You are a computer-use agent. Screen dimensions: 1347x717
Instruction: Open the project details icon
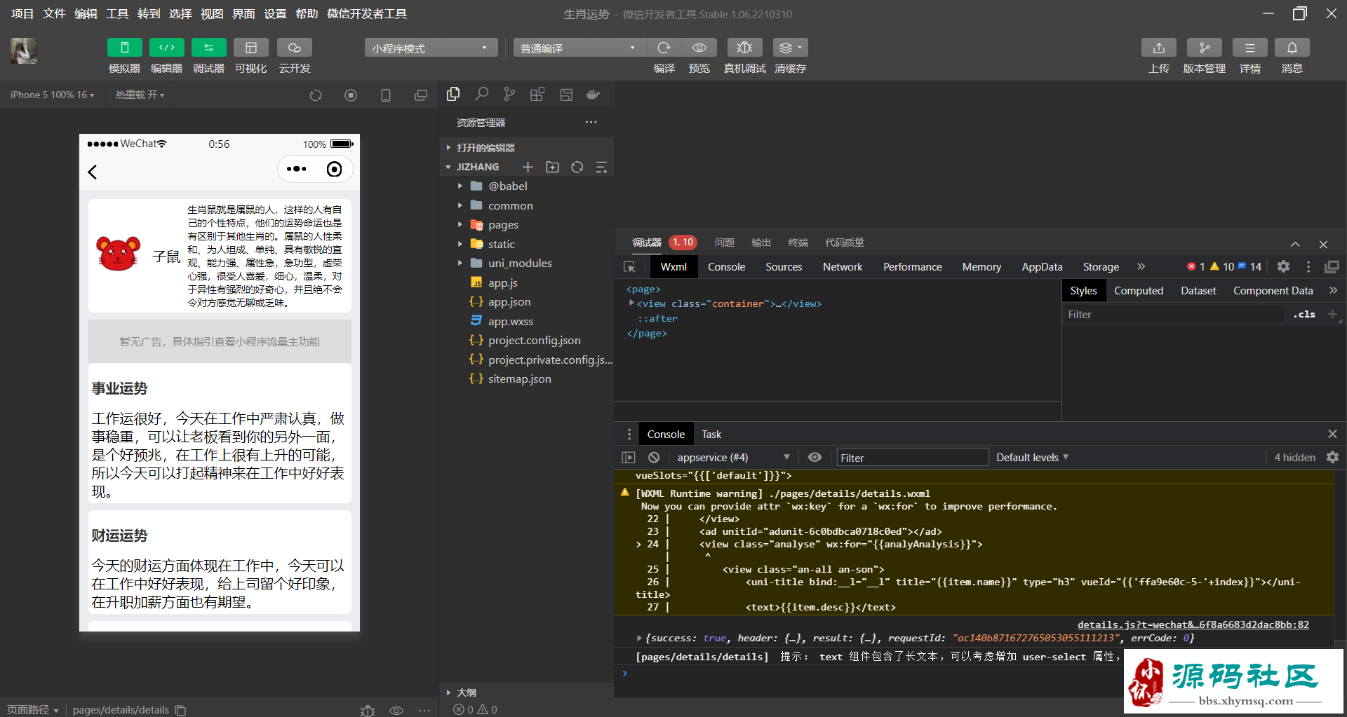1250,48
